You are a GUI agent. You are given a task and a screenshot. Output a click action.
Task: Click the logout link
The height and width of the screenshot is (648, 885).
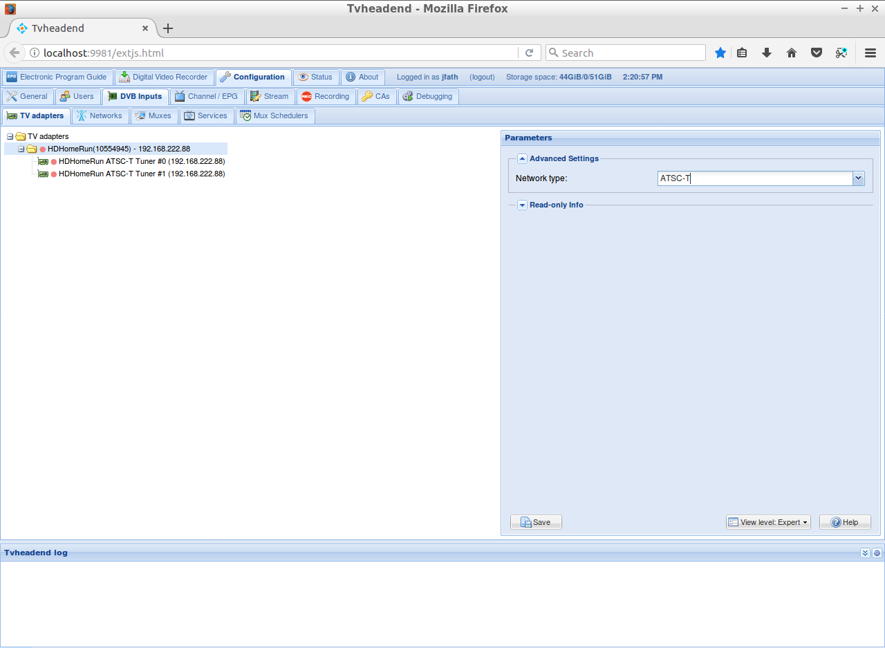click(482, 77)
